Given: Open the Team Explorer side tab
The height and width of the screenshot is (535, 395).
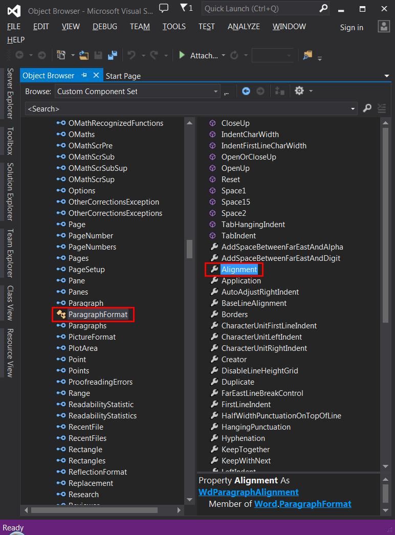Looking at the screenshot, I should click(x=10, y=253).
